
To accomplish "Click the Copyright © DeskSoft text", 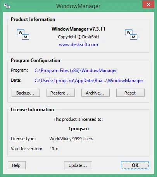I will (78, 37).
